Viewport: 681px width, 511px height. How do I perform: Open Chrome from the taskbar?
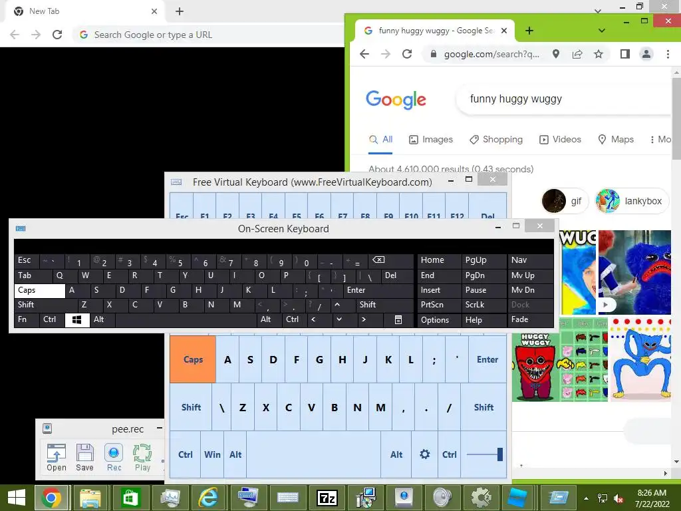pos(51,498)
